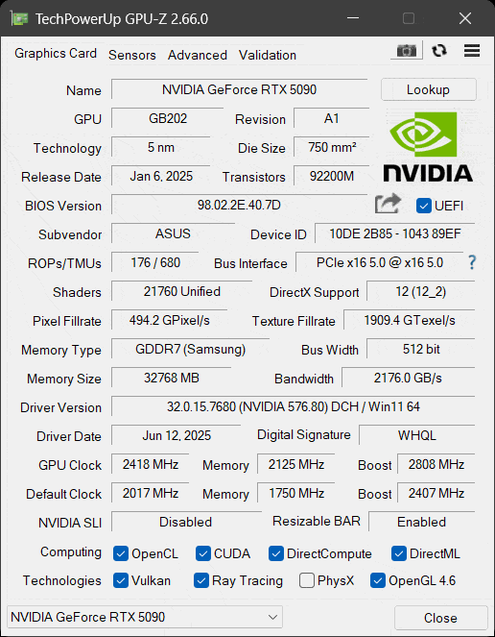Click the Bus Interface question mark icon
The height and width of the screenshot is (637, 495).
click(x=471, y=262)
